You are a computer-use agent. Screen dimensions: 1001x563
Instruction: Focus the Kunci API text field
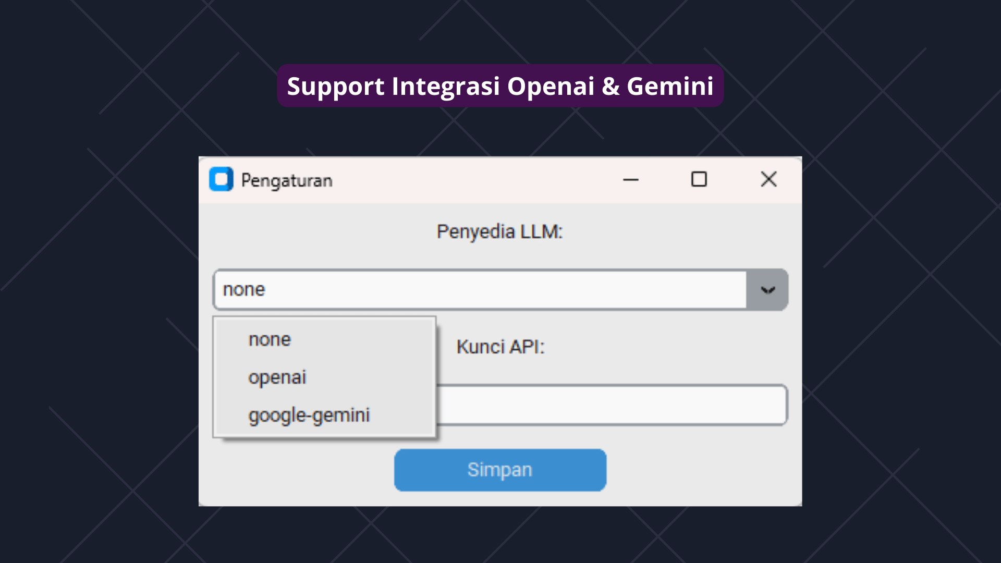tap(610, 405)
